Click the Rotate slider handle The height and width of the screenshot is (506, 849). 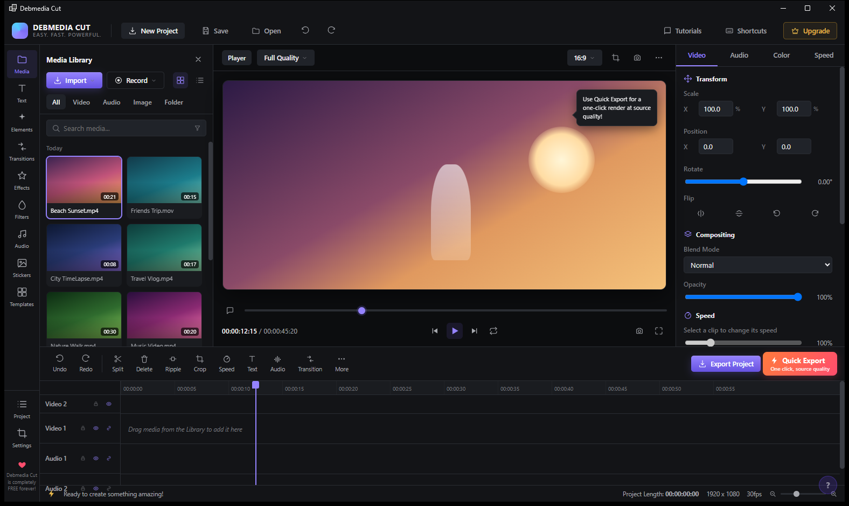(743, 182)
